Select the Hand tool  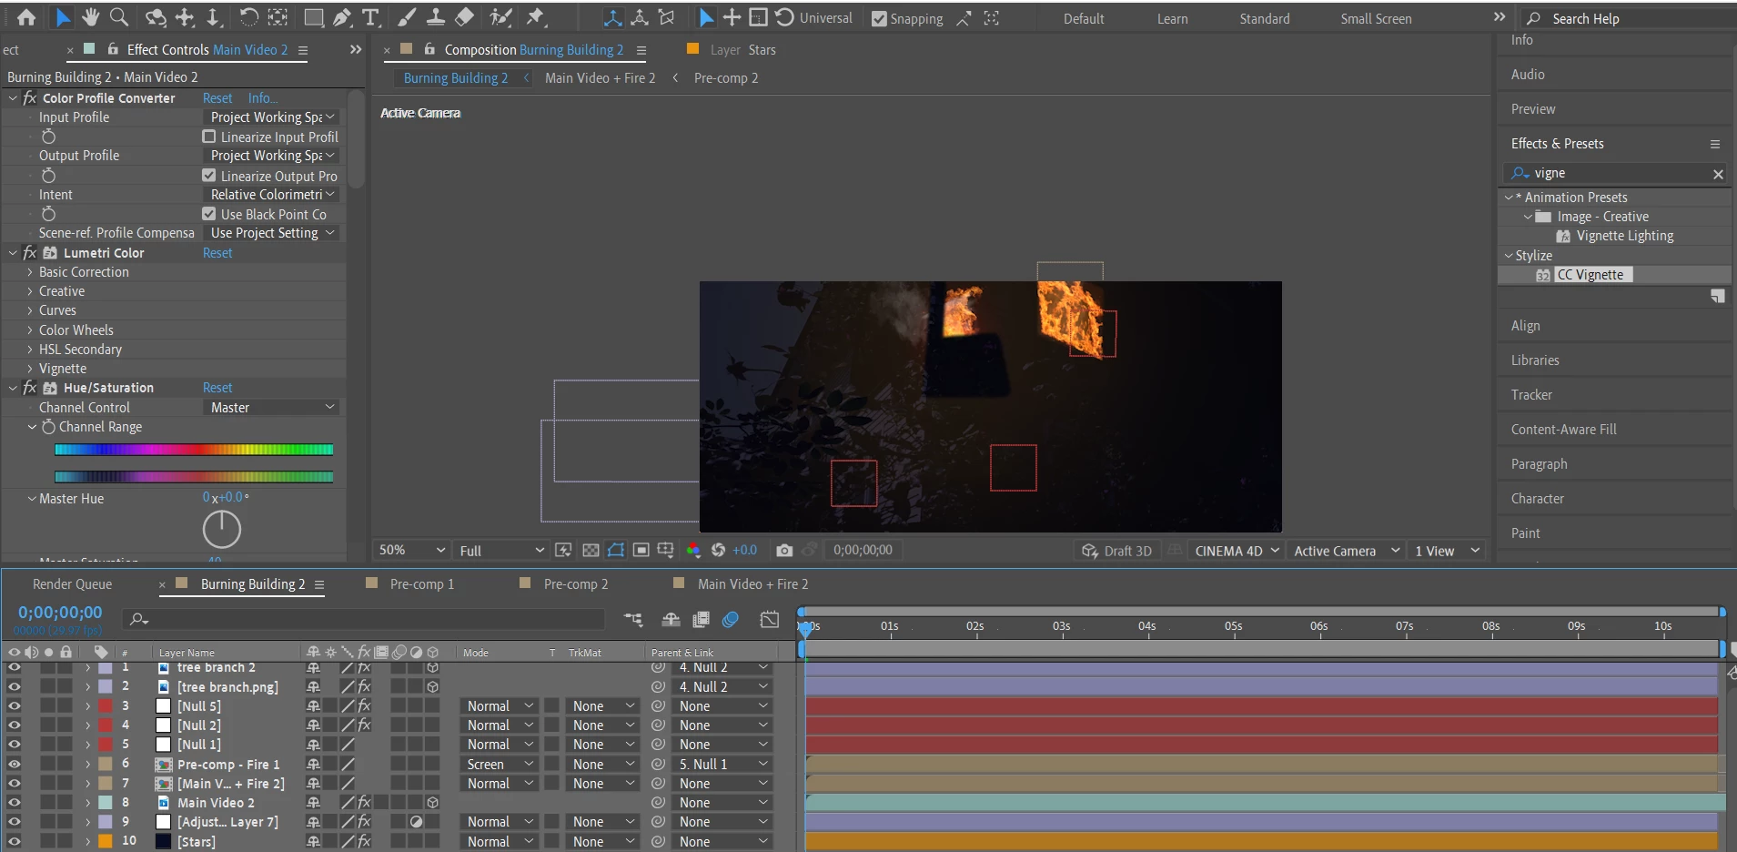90,17
